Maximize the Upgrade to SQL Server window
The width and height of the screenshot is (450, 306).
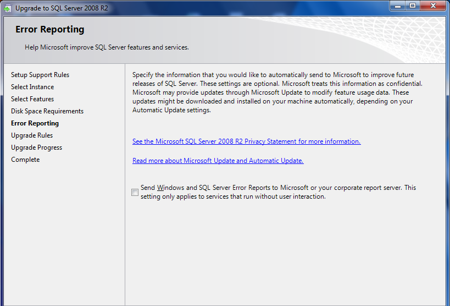point(413,6)
